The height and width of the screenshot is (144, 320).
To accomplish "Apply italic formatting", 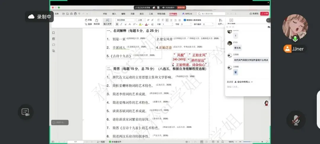I will point(121,24).
